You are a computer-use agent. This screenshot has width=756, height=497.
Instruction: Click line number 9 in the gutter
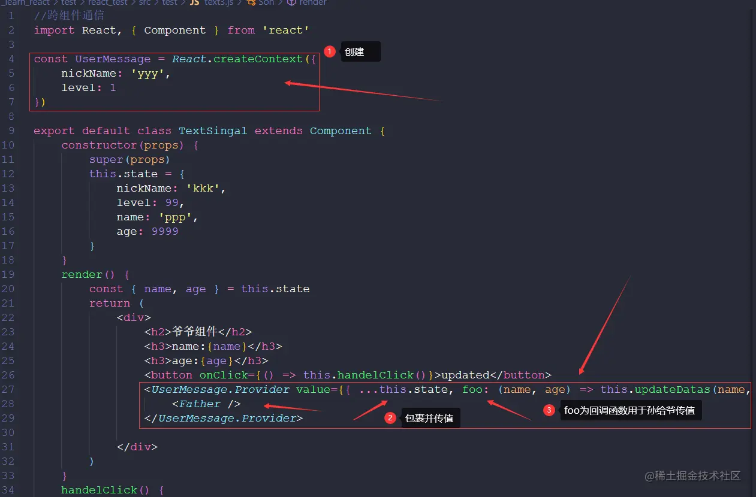click(11, 131)
